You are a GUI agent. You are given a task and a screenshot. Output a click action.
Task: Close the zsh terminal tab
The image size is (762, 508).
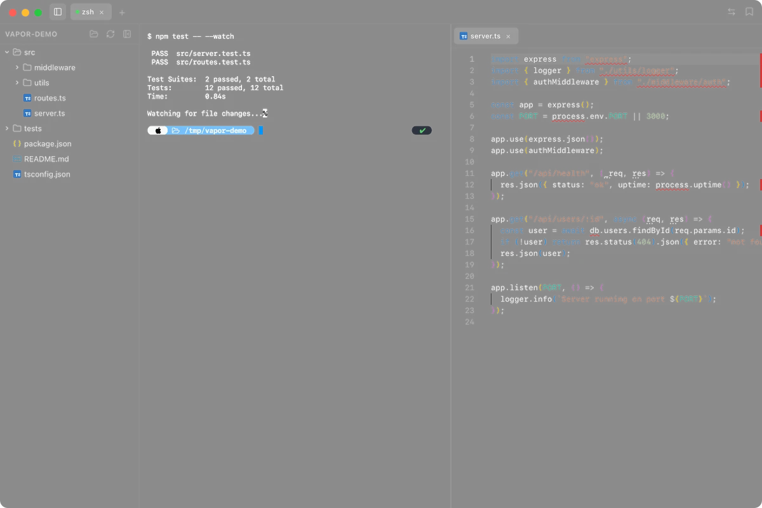tap(102, 12)
